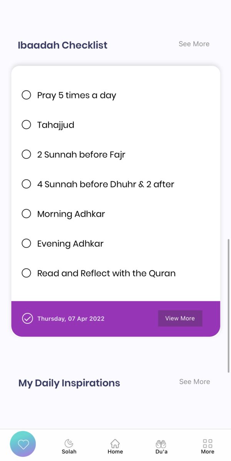
Task: Tap the Ibaadah Checklist heading
Action: pos(63,45)
